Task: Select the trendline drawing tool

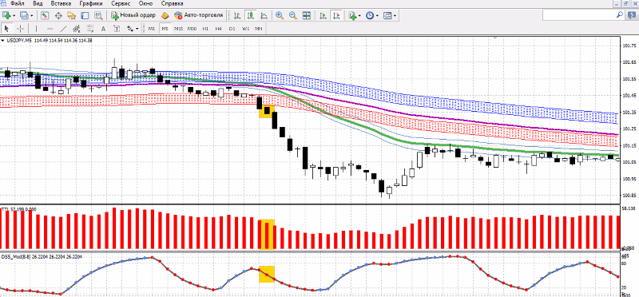Action: pyautogui.click(x=63, y=29)
